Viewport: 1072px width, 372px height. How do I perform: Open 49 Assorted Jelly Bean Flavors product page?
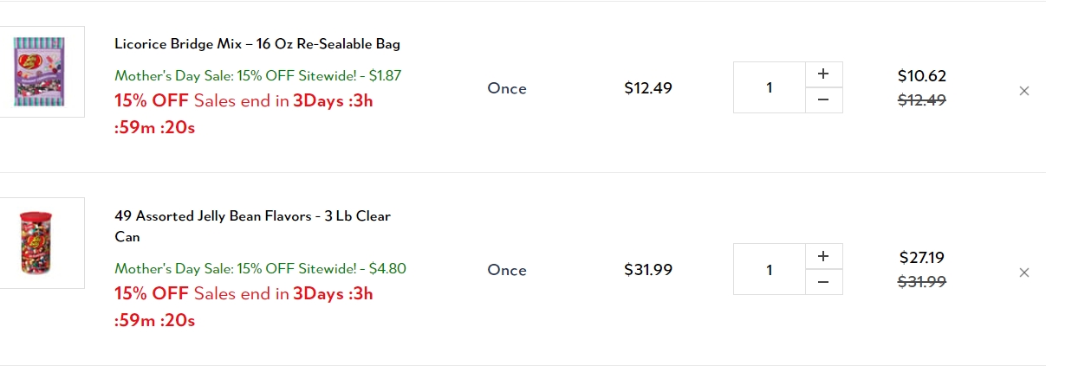pos(252,226)
